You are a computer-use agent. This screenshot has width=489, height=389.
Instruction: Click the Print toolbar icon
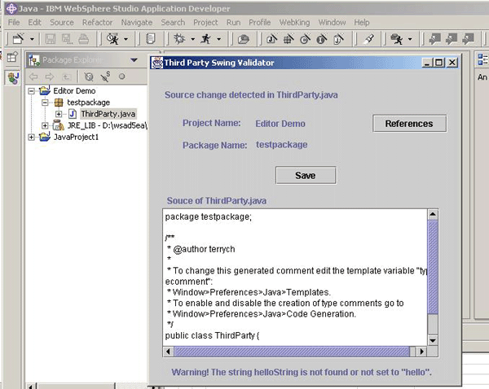(x=83, y=39)
